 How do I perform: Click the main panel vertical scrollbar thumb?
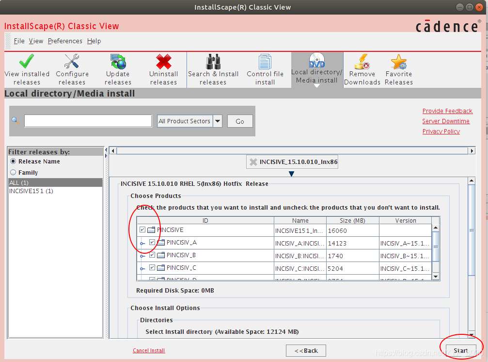point(472,230)
